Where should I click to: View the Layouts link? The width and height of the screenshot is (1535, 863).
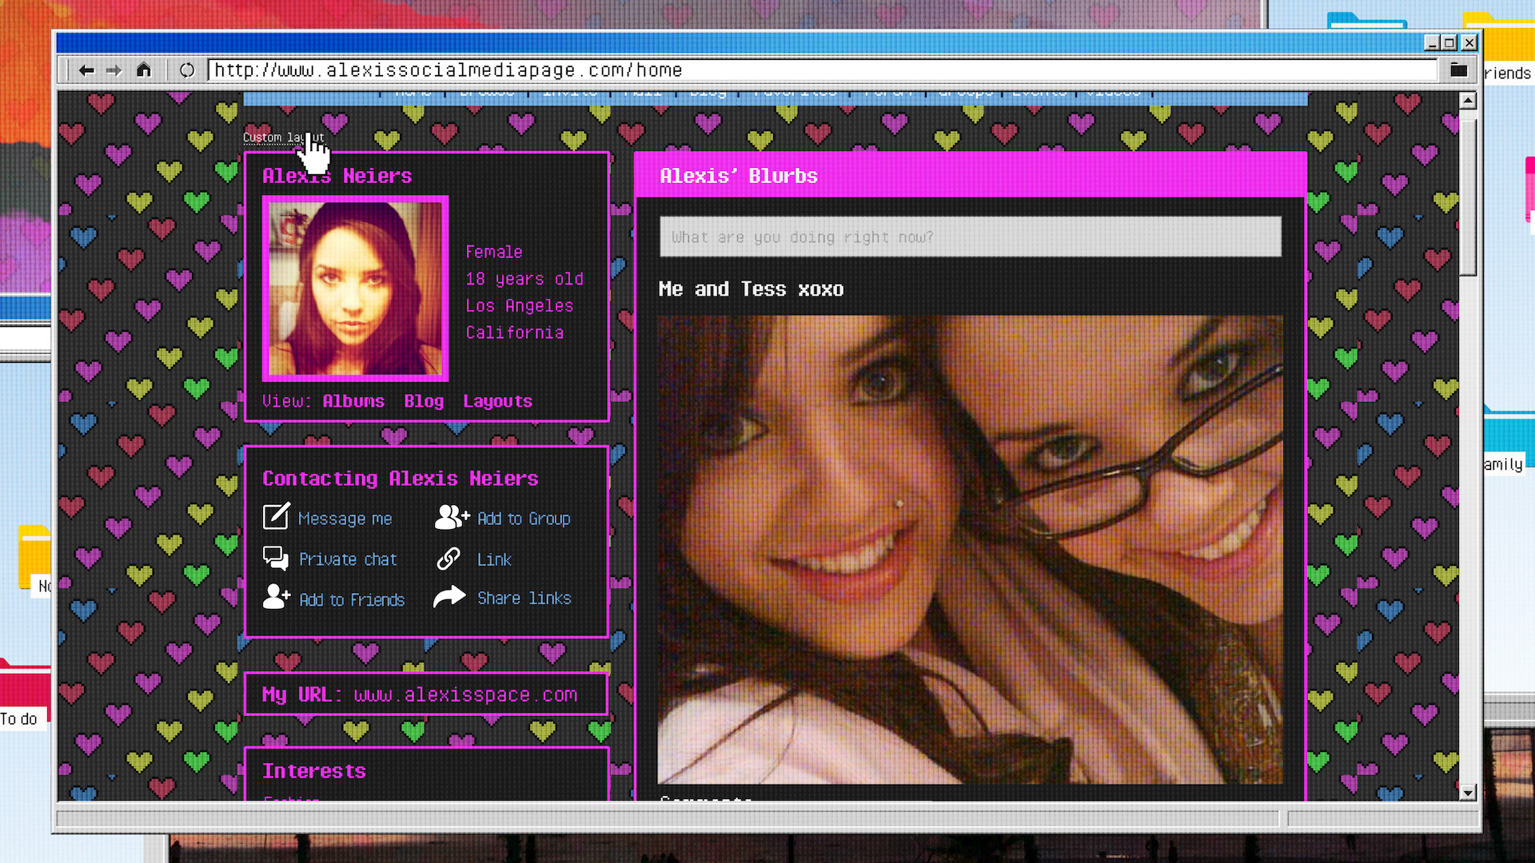point(497,401)
